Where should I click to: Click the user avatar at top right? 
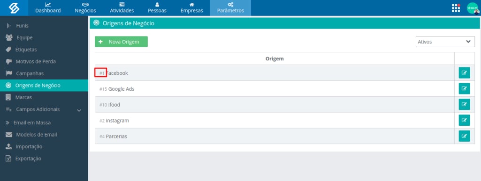coord(473,8)
